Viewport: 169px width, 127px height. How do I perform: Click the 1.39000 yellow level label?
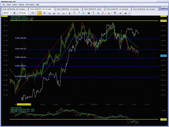click(164, 119)
